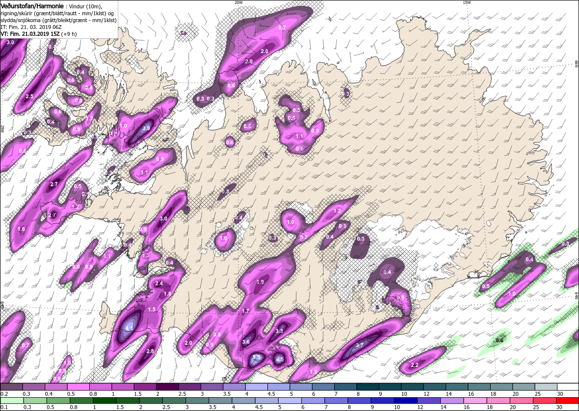Click the 4.4 precipitation value on the map

(130, 328)
